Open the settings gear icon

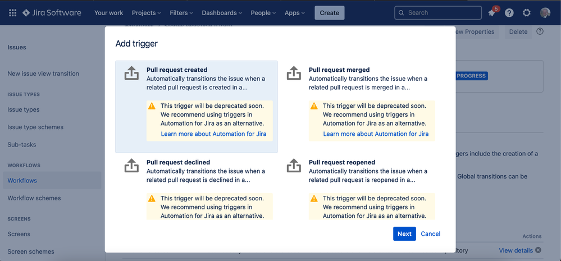tap(526, 13)
